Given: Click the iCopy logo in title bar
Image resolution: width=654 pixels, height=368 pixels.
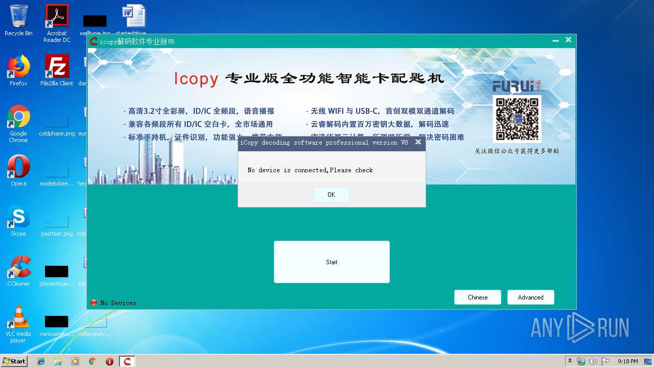Looking at the screenshot, I should pyautogui.click(x=94, y=41).
